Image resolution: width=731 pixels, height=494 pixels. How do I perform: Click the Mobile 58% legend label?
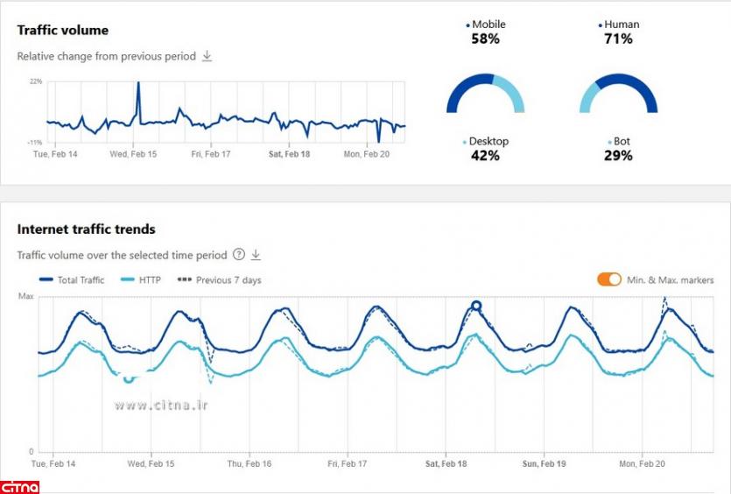pyautogui.click(x=486, y=32)
